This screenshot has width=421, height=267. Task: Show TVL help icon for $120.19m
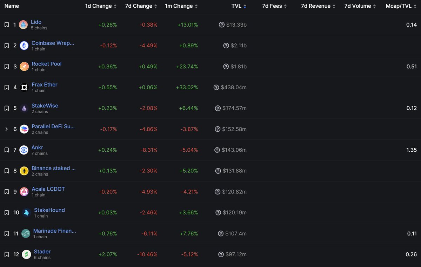click(x=218, y=213)
